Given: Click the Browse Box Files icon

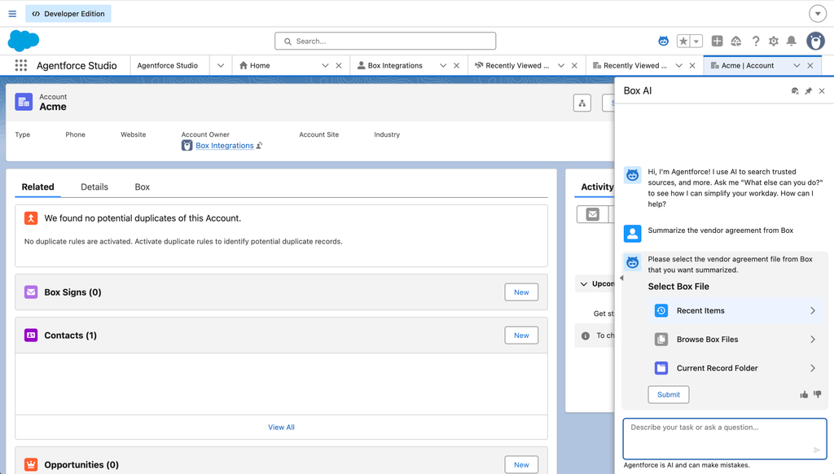Looking at the screenshot, I should coord(661,340).
